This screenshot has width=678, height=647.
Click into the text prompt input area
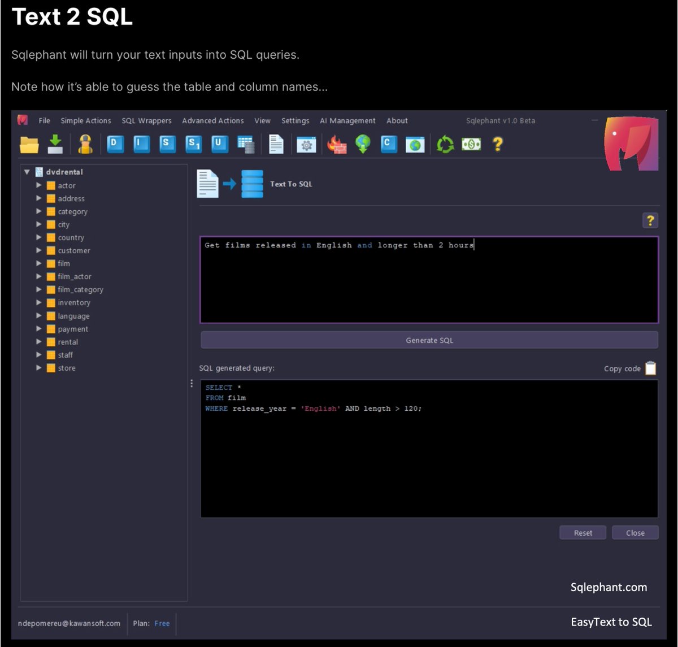click(429, 280)
